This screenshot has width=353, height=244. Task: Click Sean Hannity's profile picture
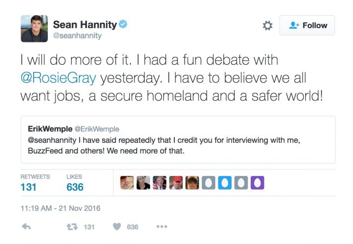tap(34, 29)
